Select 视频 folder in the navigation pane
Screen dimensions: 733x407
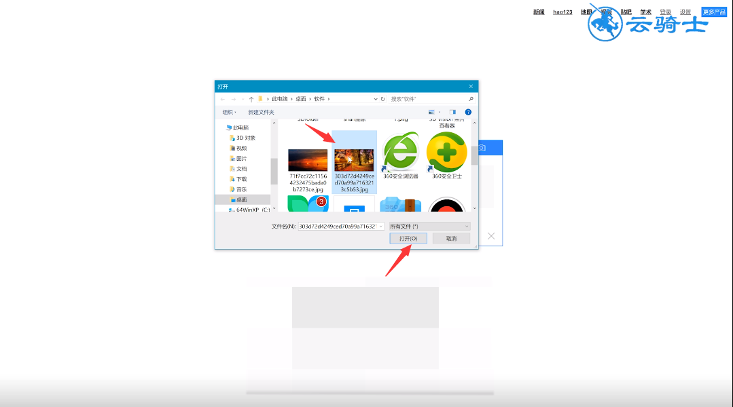[x=238, y=148]
